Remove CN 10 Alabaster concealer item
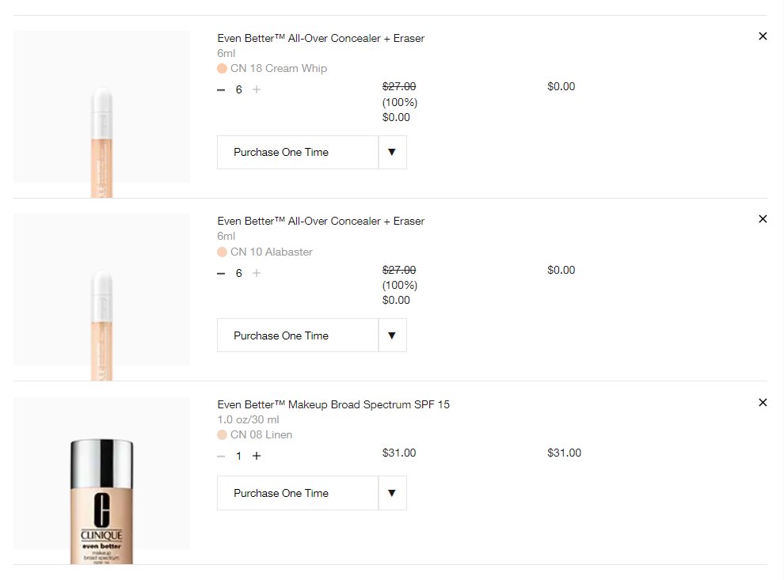This screenshot has height=580, width=784. 763,219
